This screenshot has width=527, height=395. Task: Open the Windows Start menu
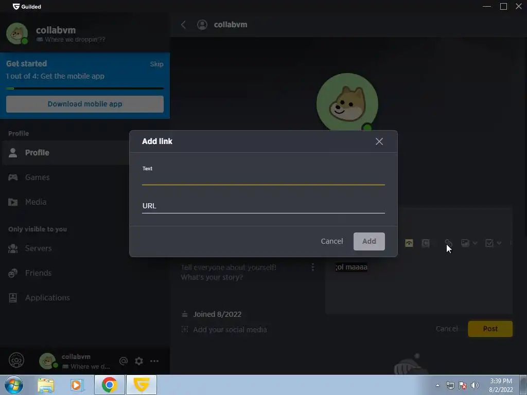[x=14, y=385]
